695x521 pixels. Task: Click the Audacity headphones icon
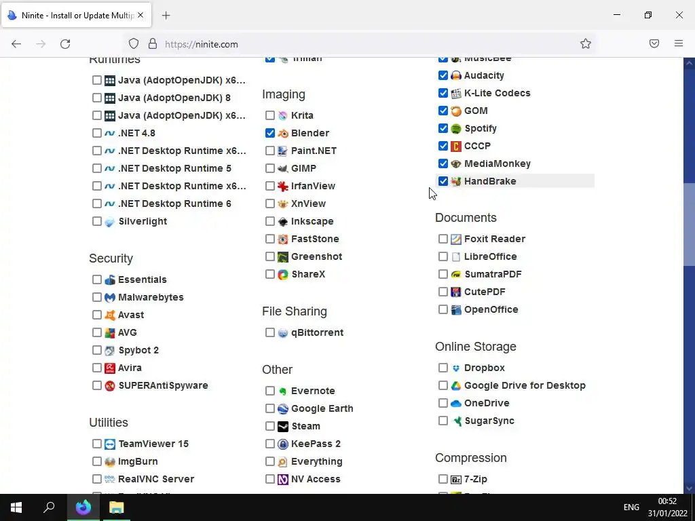[x=456, y=76]
